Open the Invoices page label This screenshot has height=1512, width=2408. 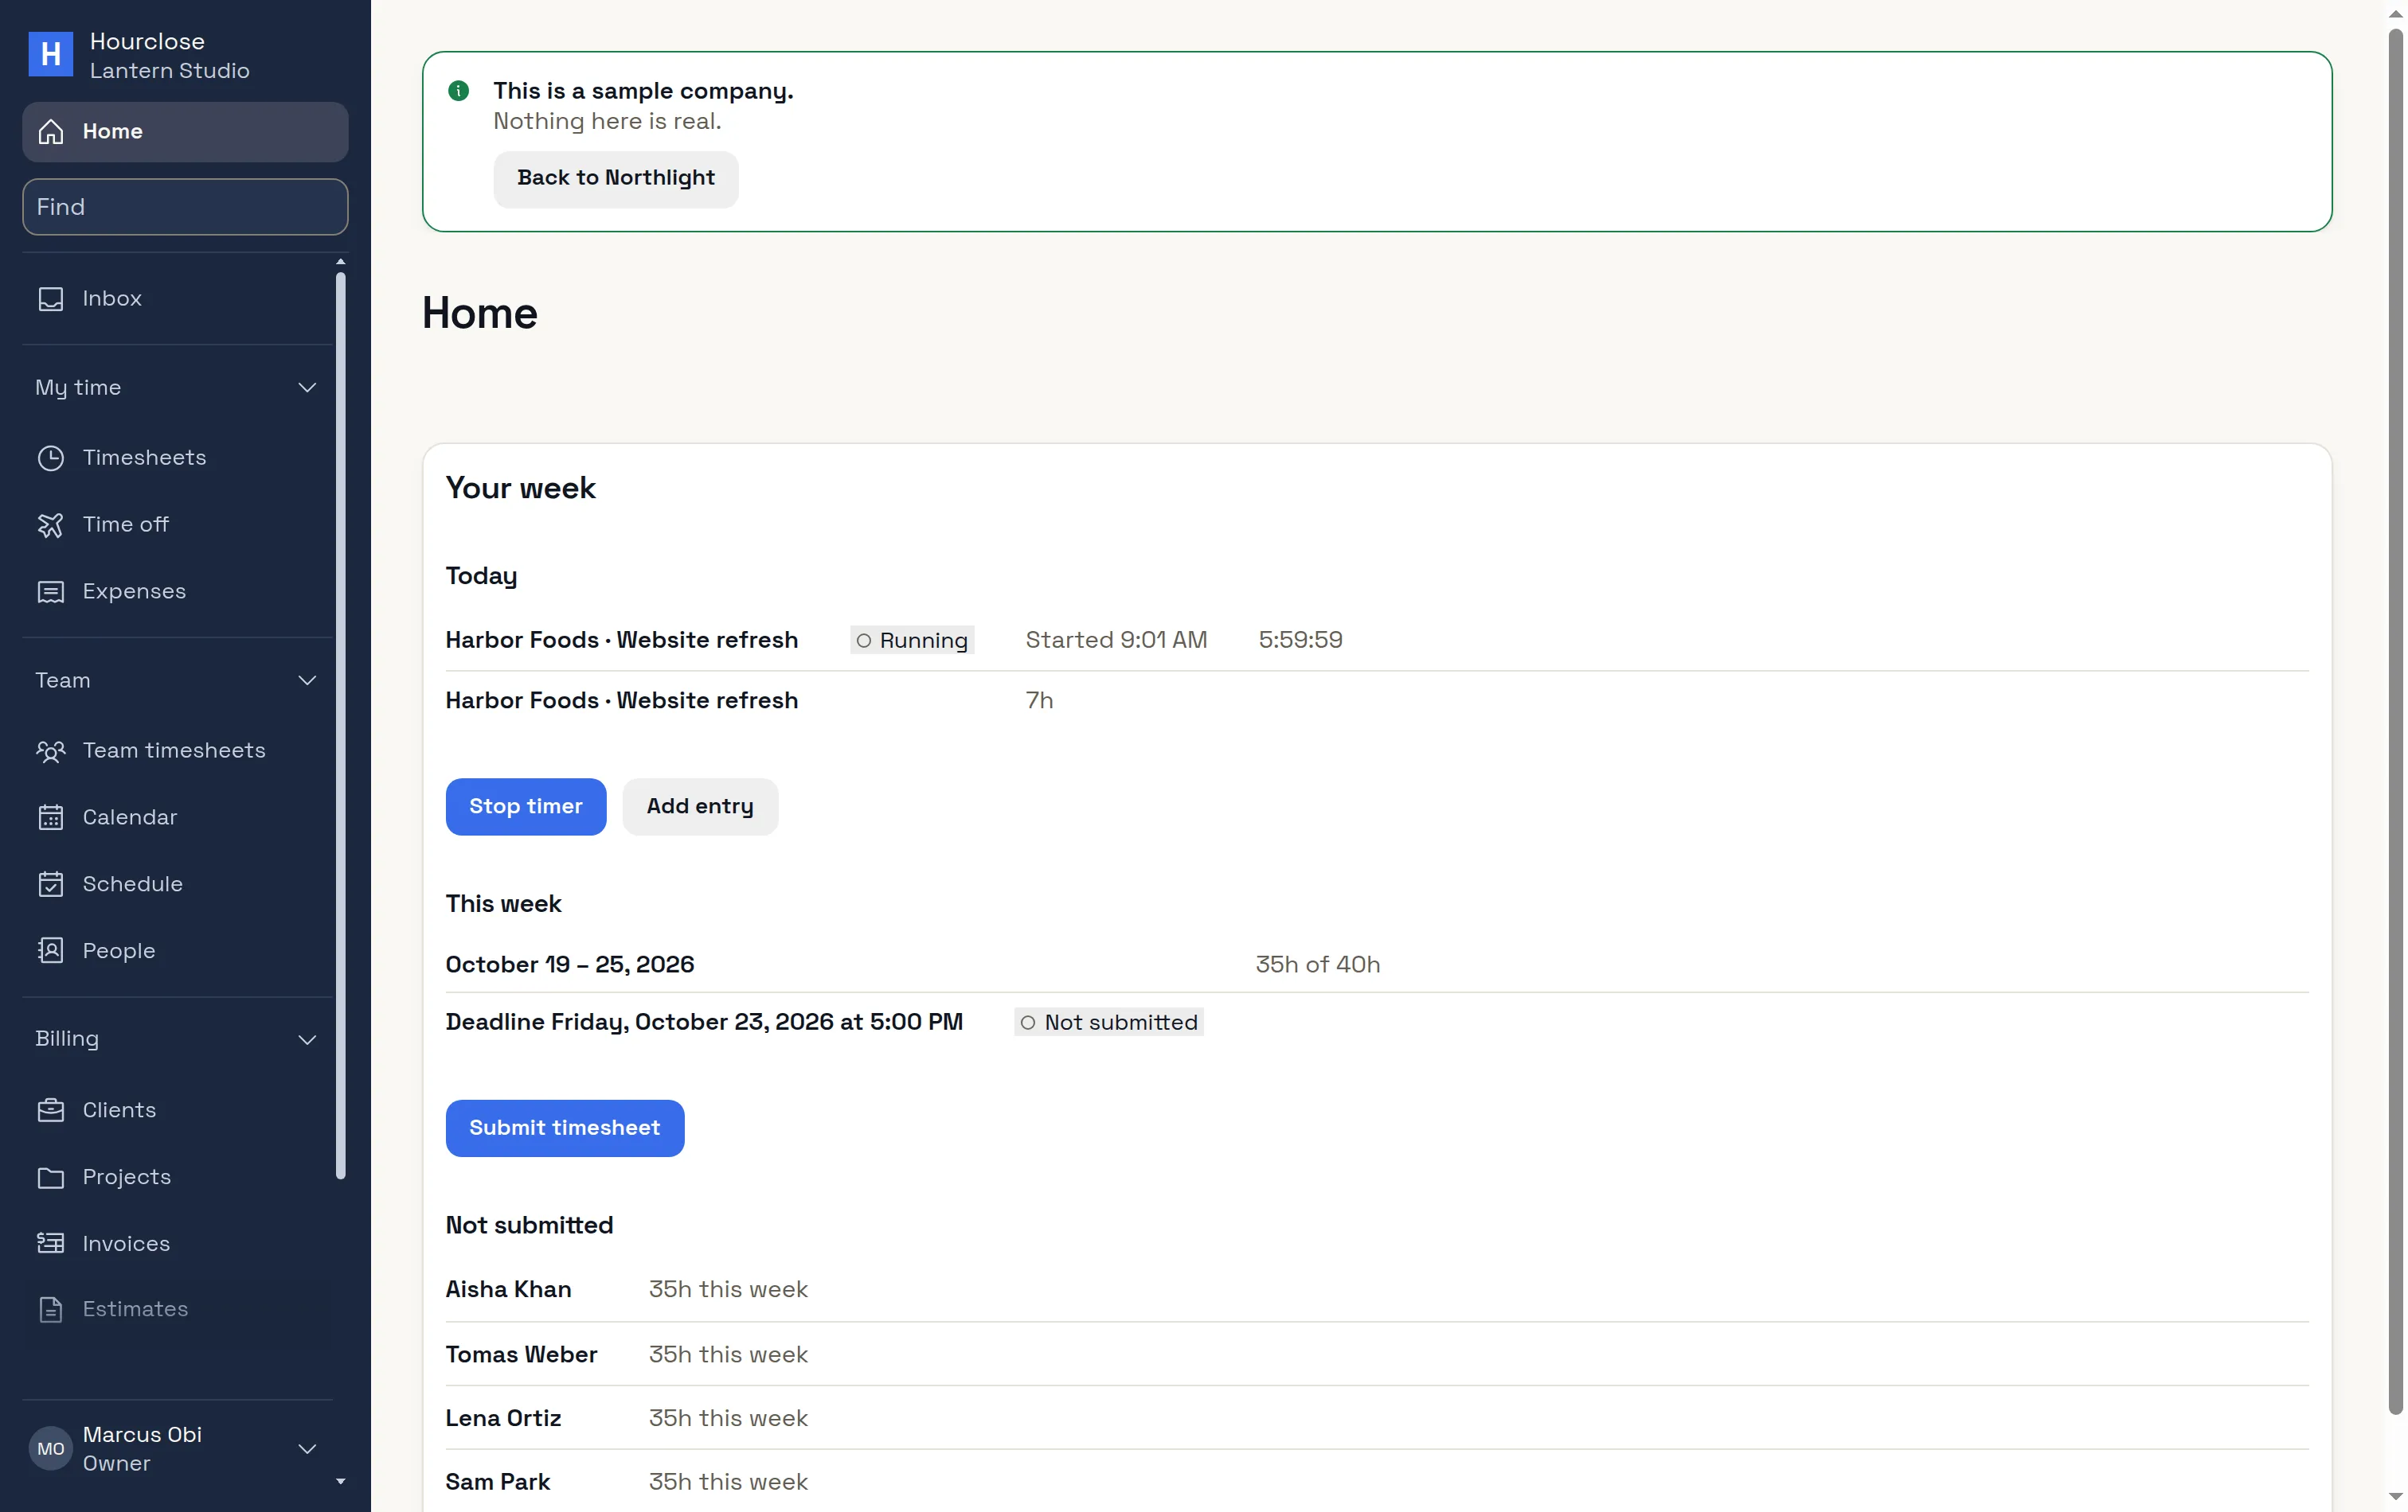[x=127, y=1244]
